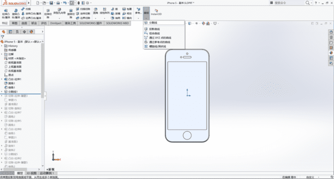This screenshot has width=334, height=179.
Task: Expand the 分割线1 feature node
Action: pos(2,92)
